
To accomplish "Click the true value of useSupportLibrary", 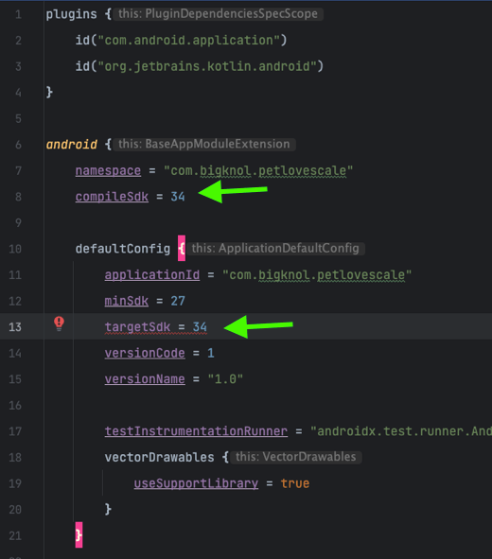I will 295,483.
